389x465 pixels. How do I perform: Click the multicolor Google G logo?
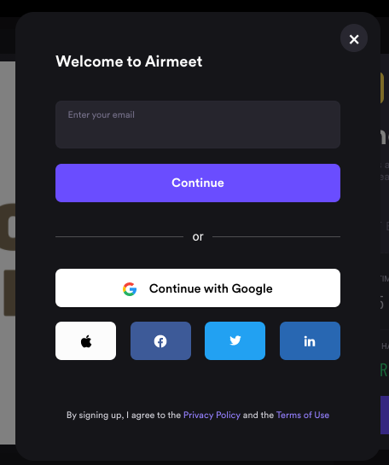tap(130, 289)
